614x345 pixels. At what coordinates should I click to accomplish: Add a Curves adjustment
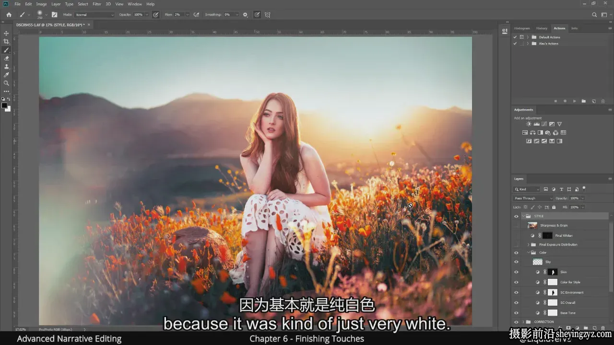544,124
